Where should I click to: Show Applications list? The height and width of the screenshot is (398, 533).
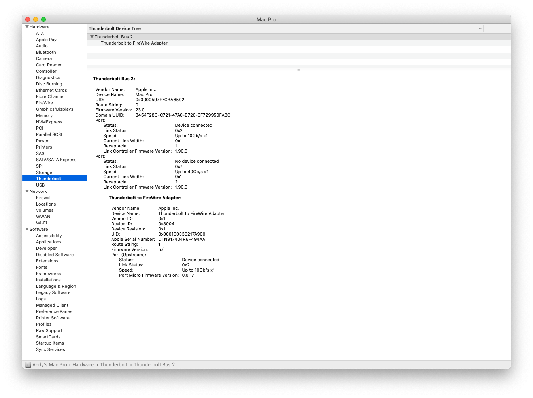[x=49, y=242]
